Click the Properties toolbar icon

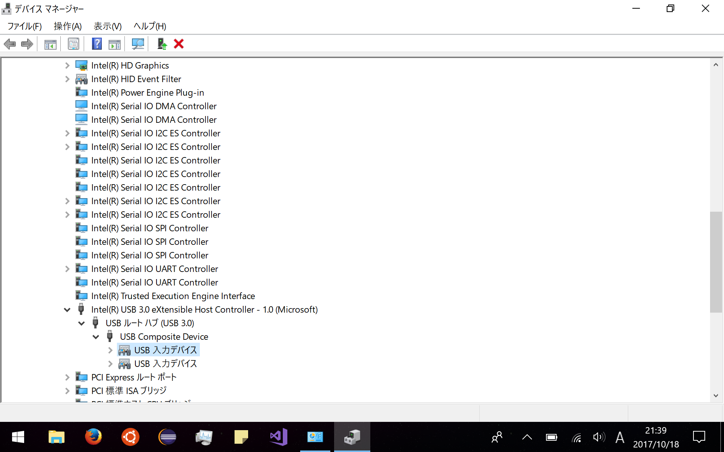[x=73, y=44]
